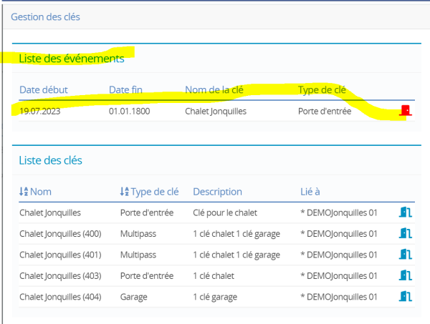The width and height of the screenshot is (430, 324).
Task: Click the Date début column header
Action: tap(43, 89)
